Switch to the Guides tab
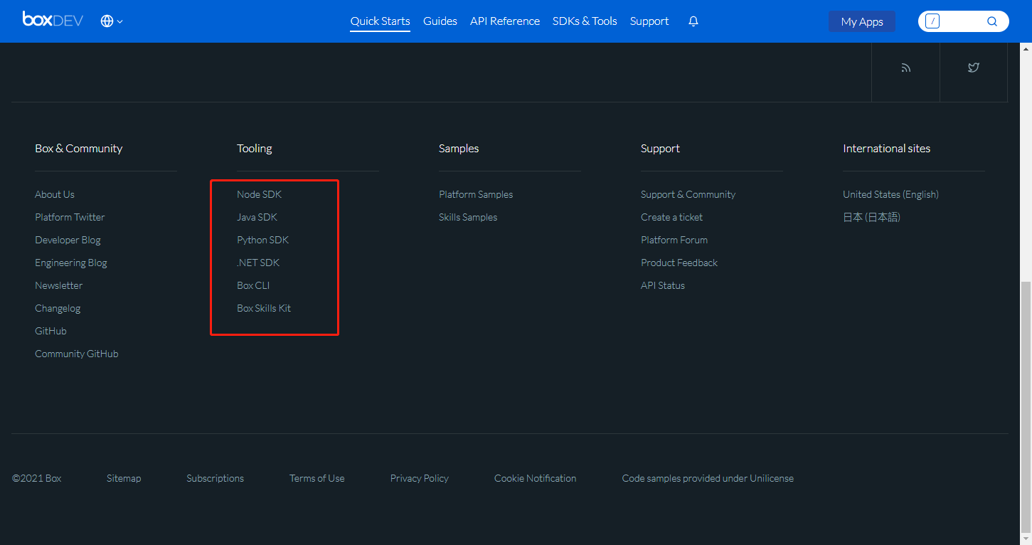This screenshot has height=545, width=1032. pos(440,21)
